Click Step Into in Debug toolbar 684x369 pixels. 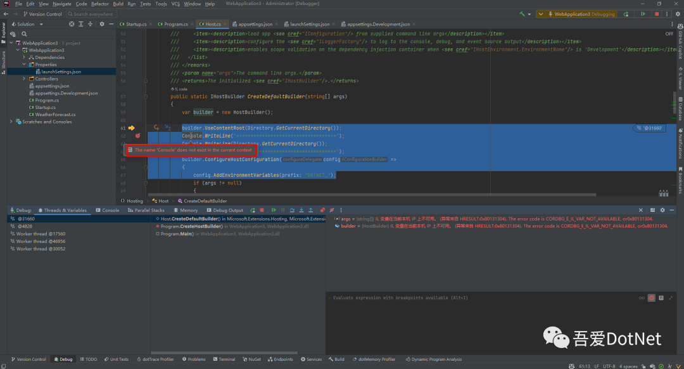[301, 210]
